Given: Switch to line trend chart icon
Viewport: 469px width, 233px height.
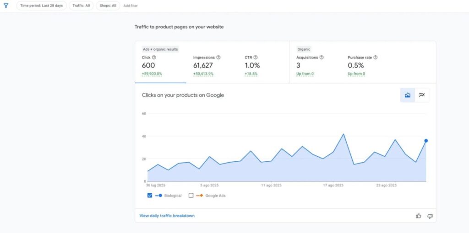Looking at the screenshot, I should tap(422, 95).
